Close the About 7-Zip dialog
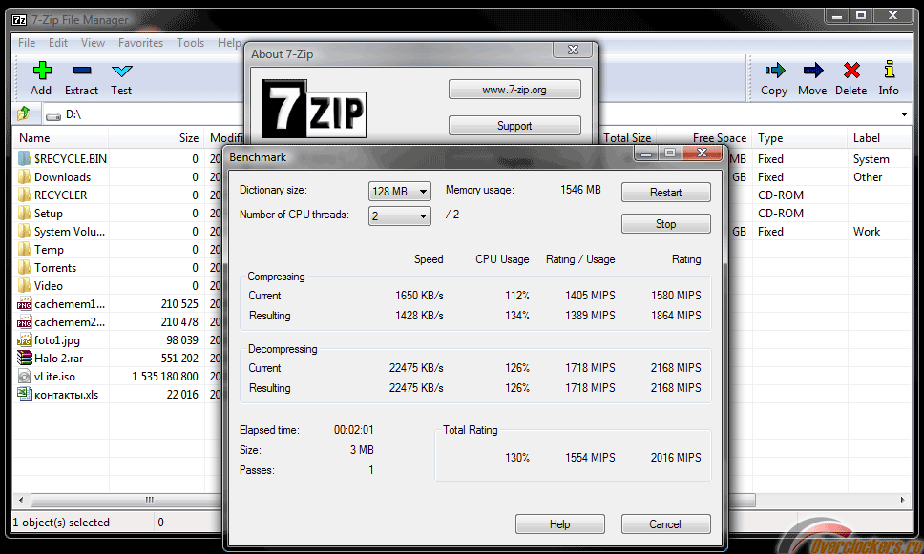Screen dimensions: 924x554 pos(574,50)
